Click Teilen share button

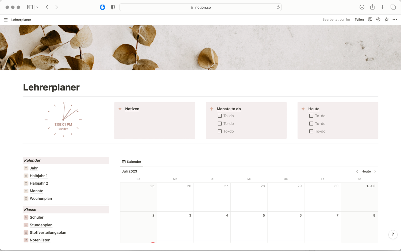pos(359,20)
